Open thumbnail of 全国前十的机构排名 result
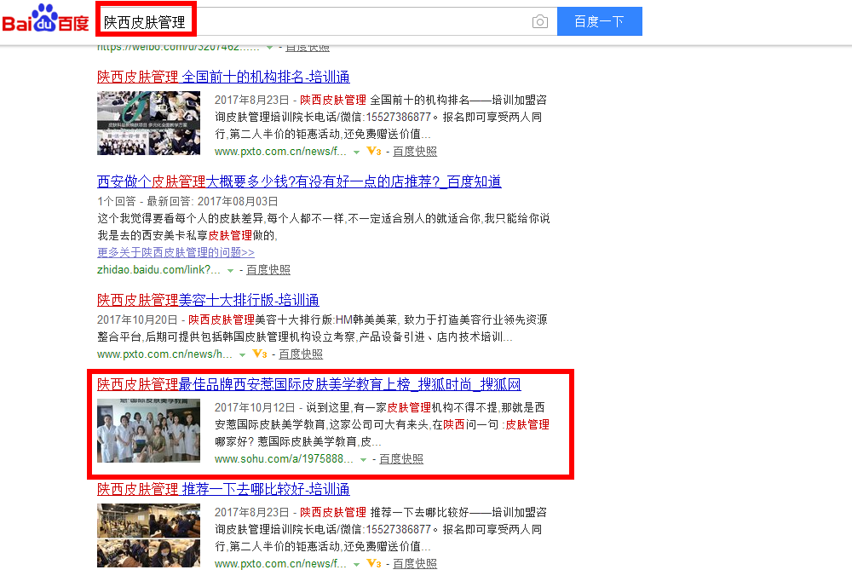This screenshot has height=587, width=852. tap(148, 124)
